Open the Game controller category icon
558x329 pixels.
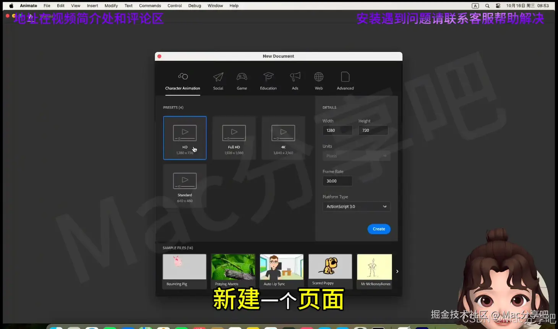click(x=242, y=76)
